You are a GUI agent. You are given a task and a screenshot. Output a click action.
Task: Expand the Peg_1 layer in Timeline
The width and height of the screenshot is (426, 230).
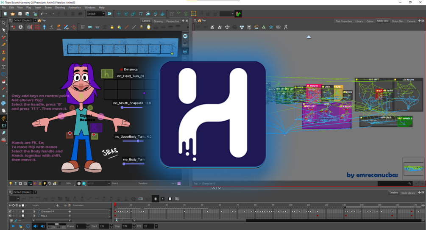(34, 216)
